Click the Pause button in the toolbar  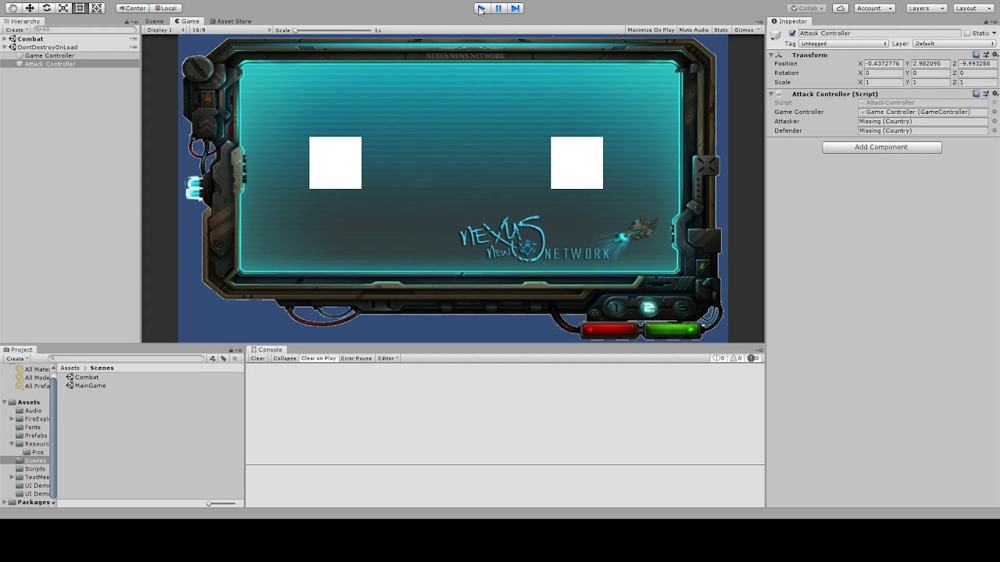(498, 8)
